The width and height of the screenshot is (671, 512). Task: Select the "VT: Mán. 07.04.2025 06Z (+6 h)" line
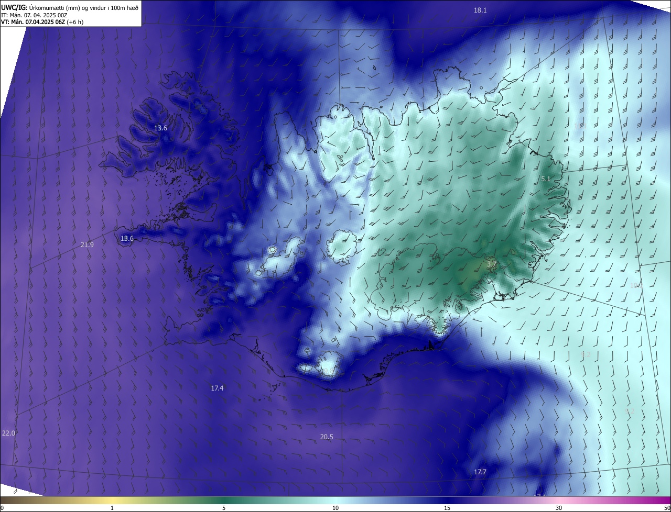click(x=42, y=22)
